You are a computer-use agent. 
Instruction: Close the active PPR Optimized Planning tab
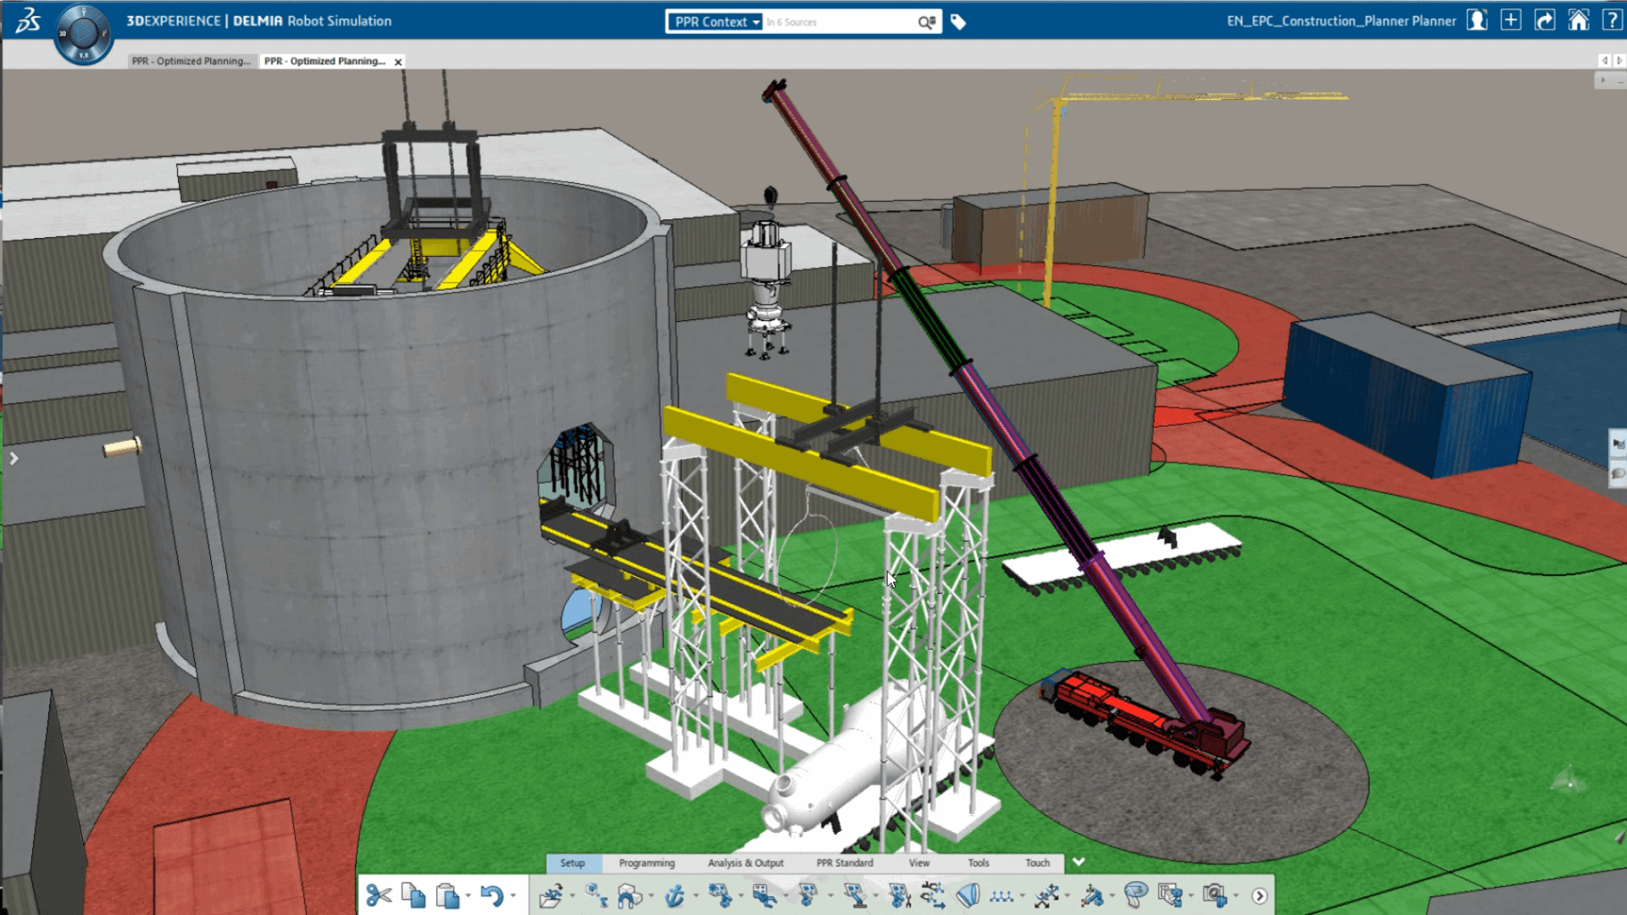pos(398,62)
